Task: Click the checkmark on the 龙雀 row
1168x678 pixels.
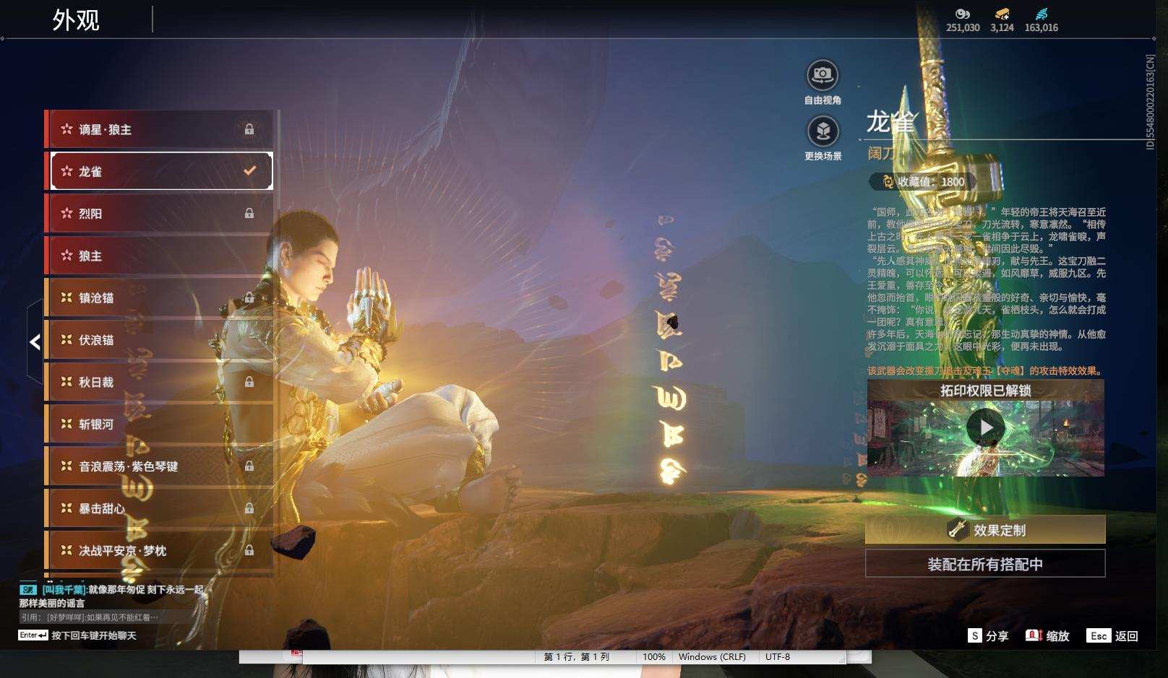Action: (250, 171)
